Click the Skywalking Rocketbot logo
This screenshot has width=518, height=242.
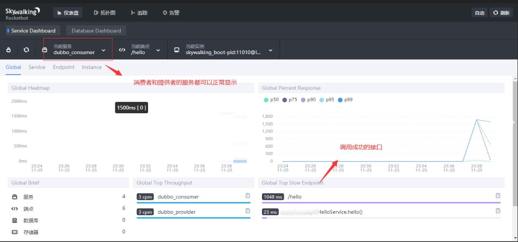[x=22, y=13]
